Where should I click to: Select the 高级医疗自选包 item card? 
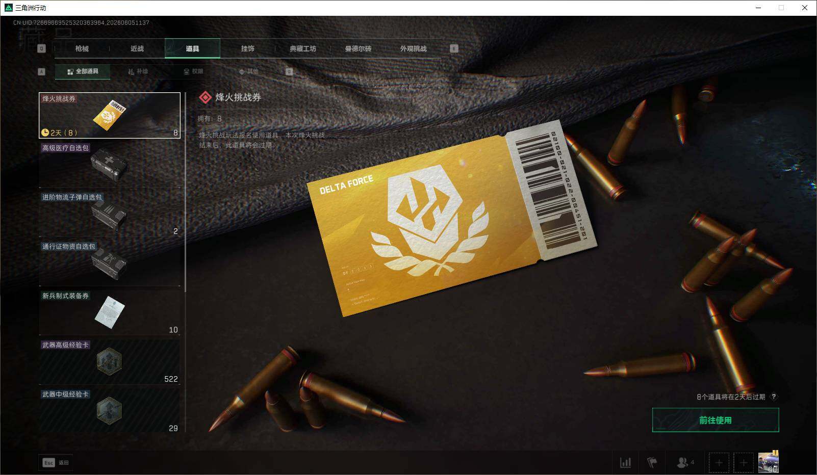tap(110, 165)
